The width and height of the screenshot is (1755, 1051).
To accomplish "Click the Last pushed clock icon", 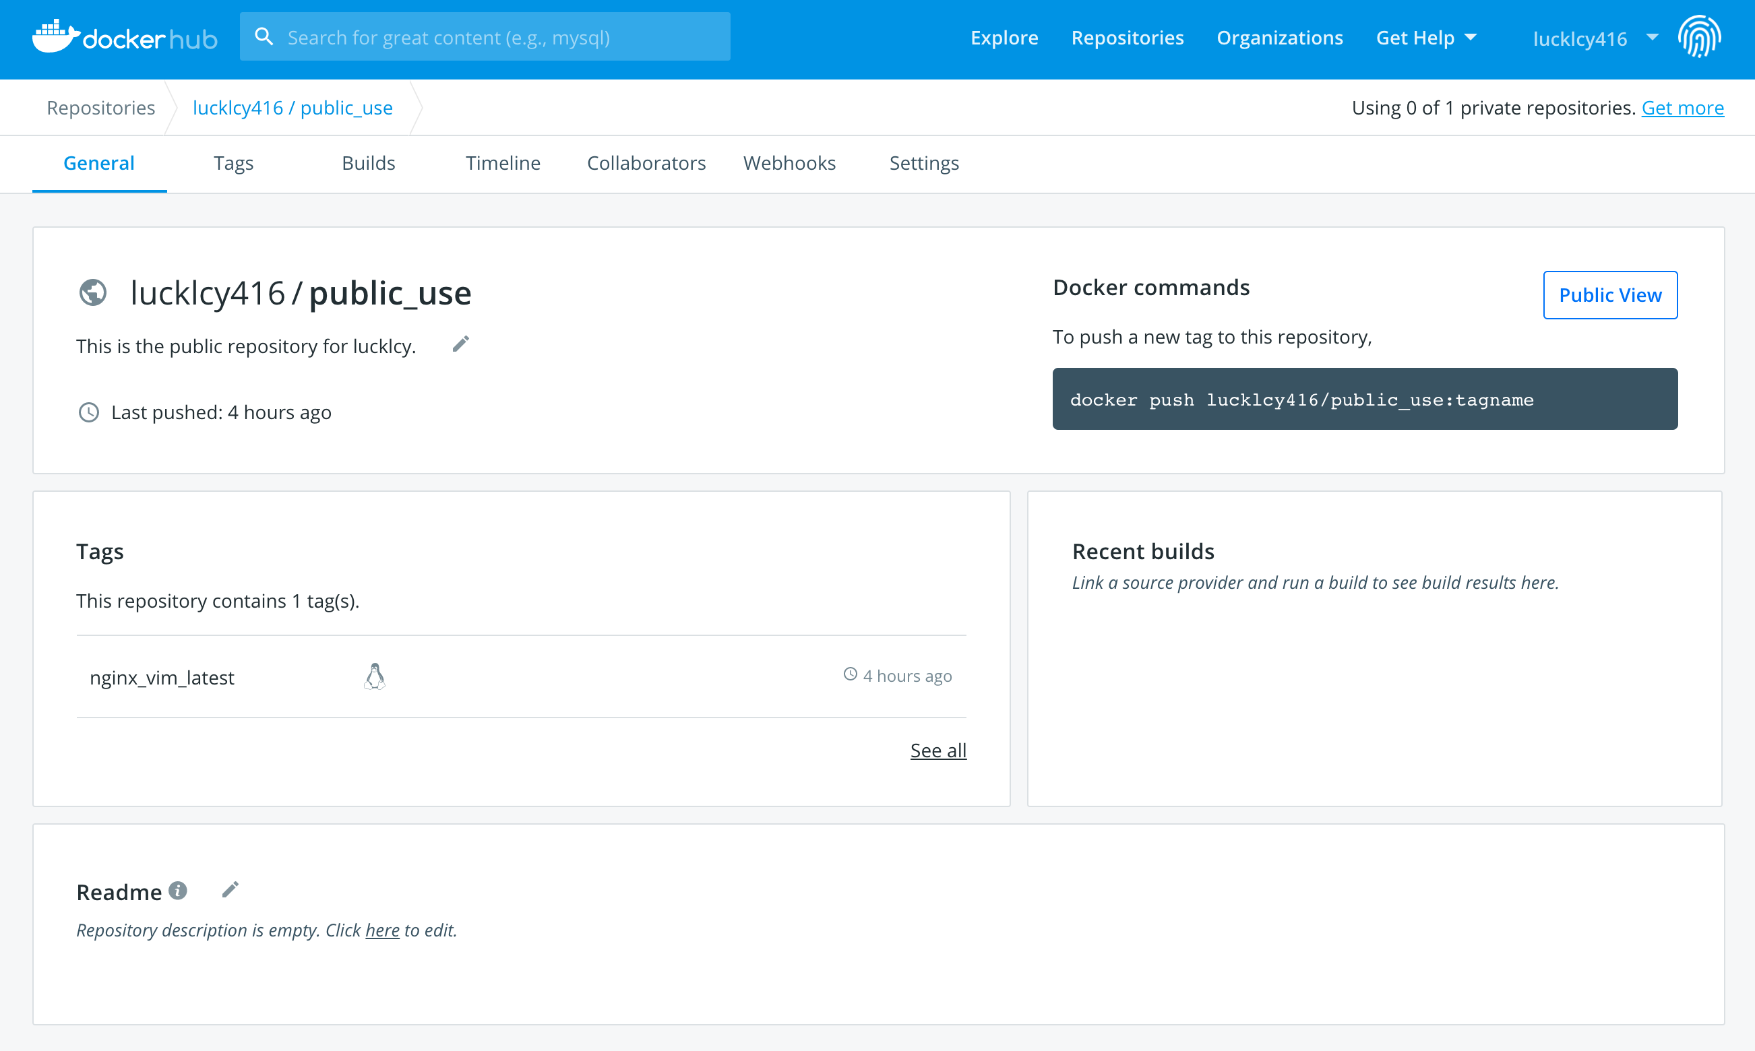I will point(88,412).
